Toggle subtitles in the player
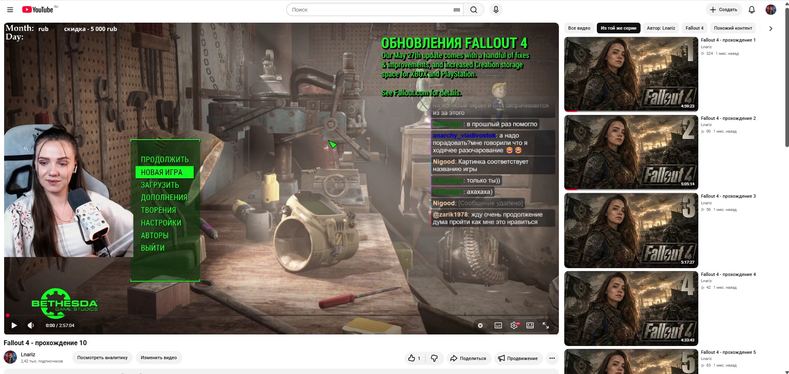 click(498, 325)
